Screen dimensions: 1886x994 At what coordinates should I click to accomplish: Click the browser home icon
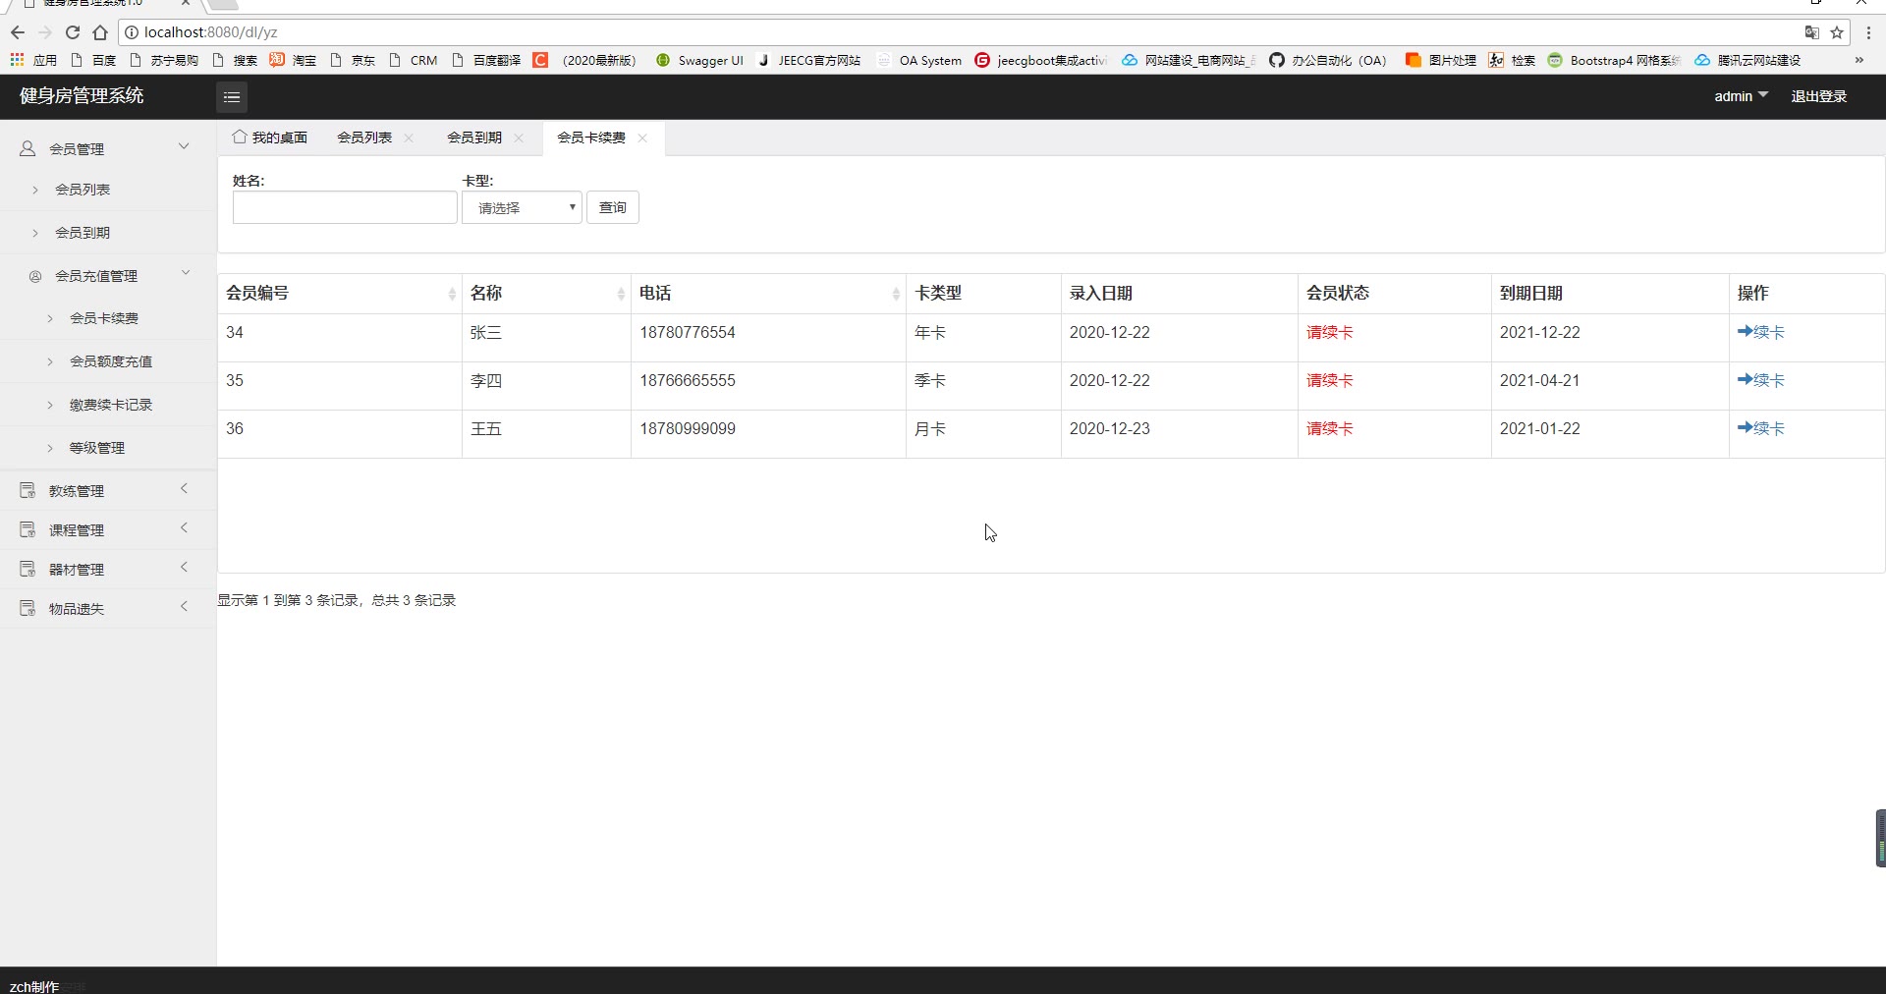[100, 32]
